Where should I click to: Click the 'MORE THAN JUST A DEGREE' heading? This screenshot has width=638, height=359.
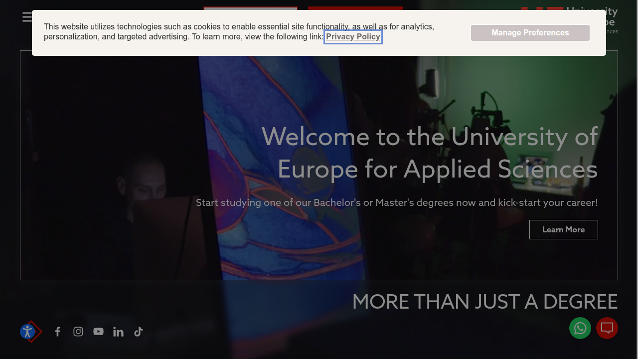485,302
